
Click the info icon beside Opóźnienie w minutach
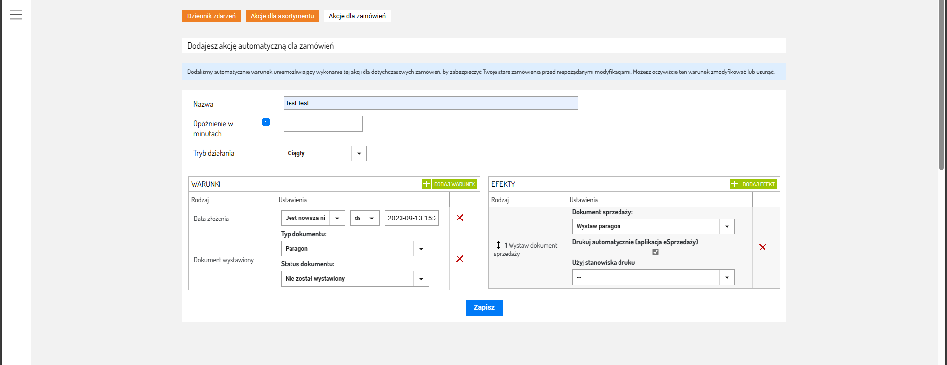coord(266,122)
